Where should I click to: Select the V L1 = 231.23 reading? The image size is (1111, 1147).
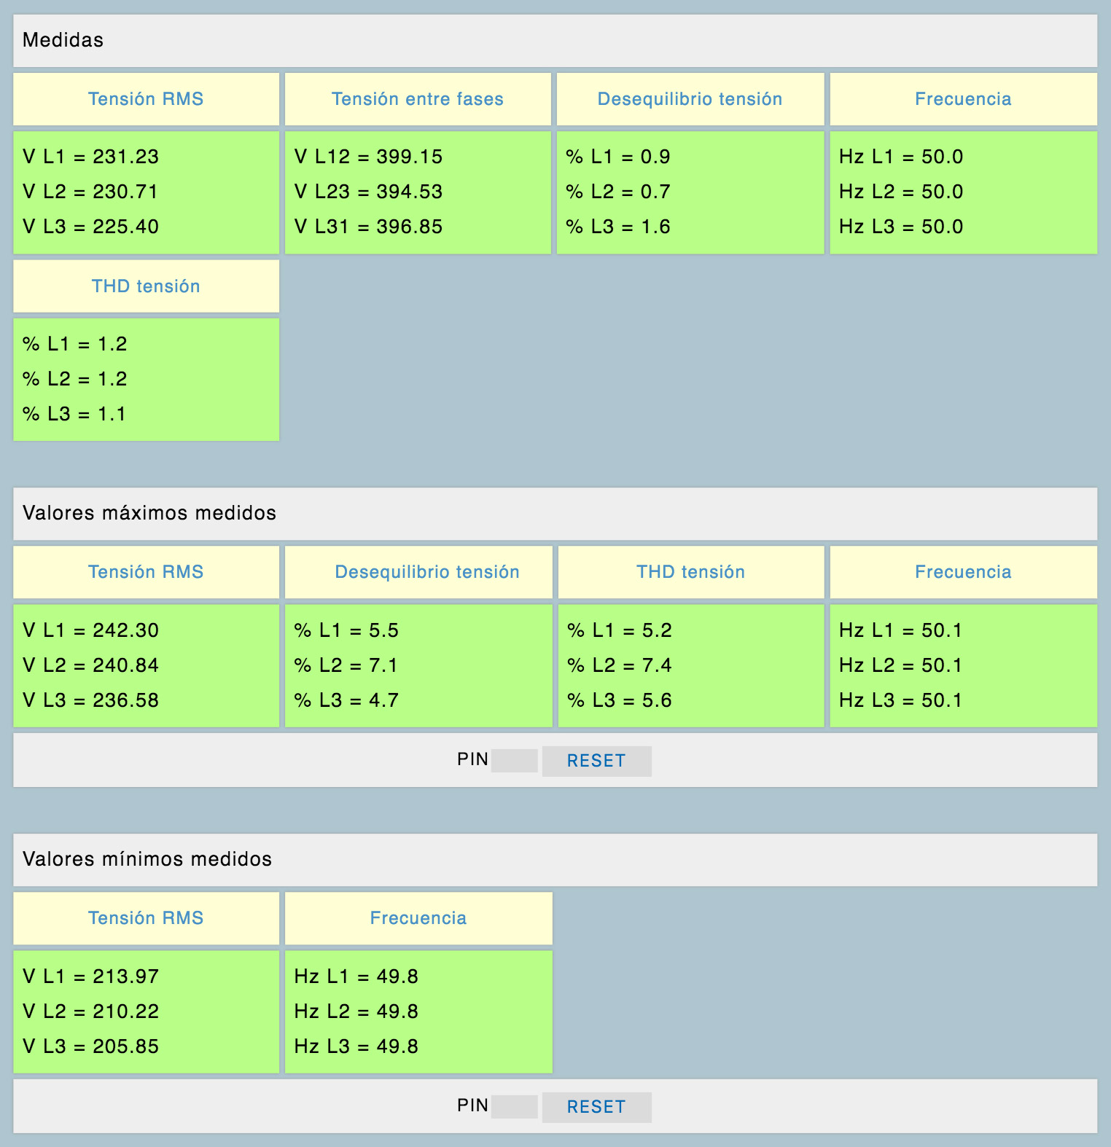click(90, 157)
